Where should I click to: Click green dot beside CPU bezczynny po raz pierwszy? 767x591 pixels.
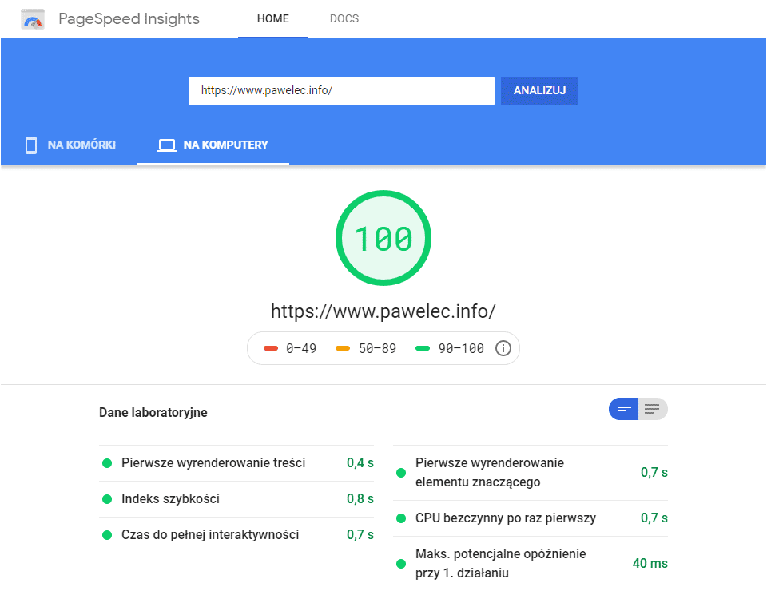[401, 518]
